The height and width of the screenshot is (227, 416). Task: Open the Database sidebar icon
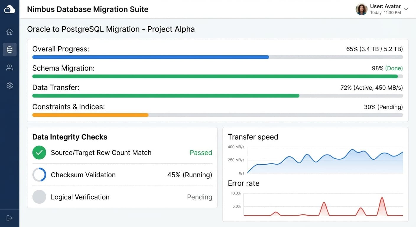(x=9, y=50)
